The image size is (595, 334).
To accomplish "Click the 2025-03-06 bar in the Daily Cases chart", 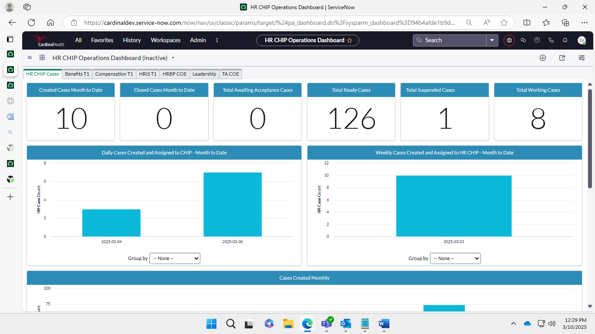I will (233, 204).
